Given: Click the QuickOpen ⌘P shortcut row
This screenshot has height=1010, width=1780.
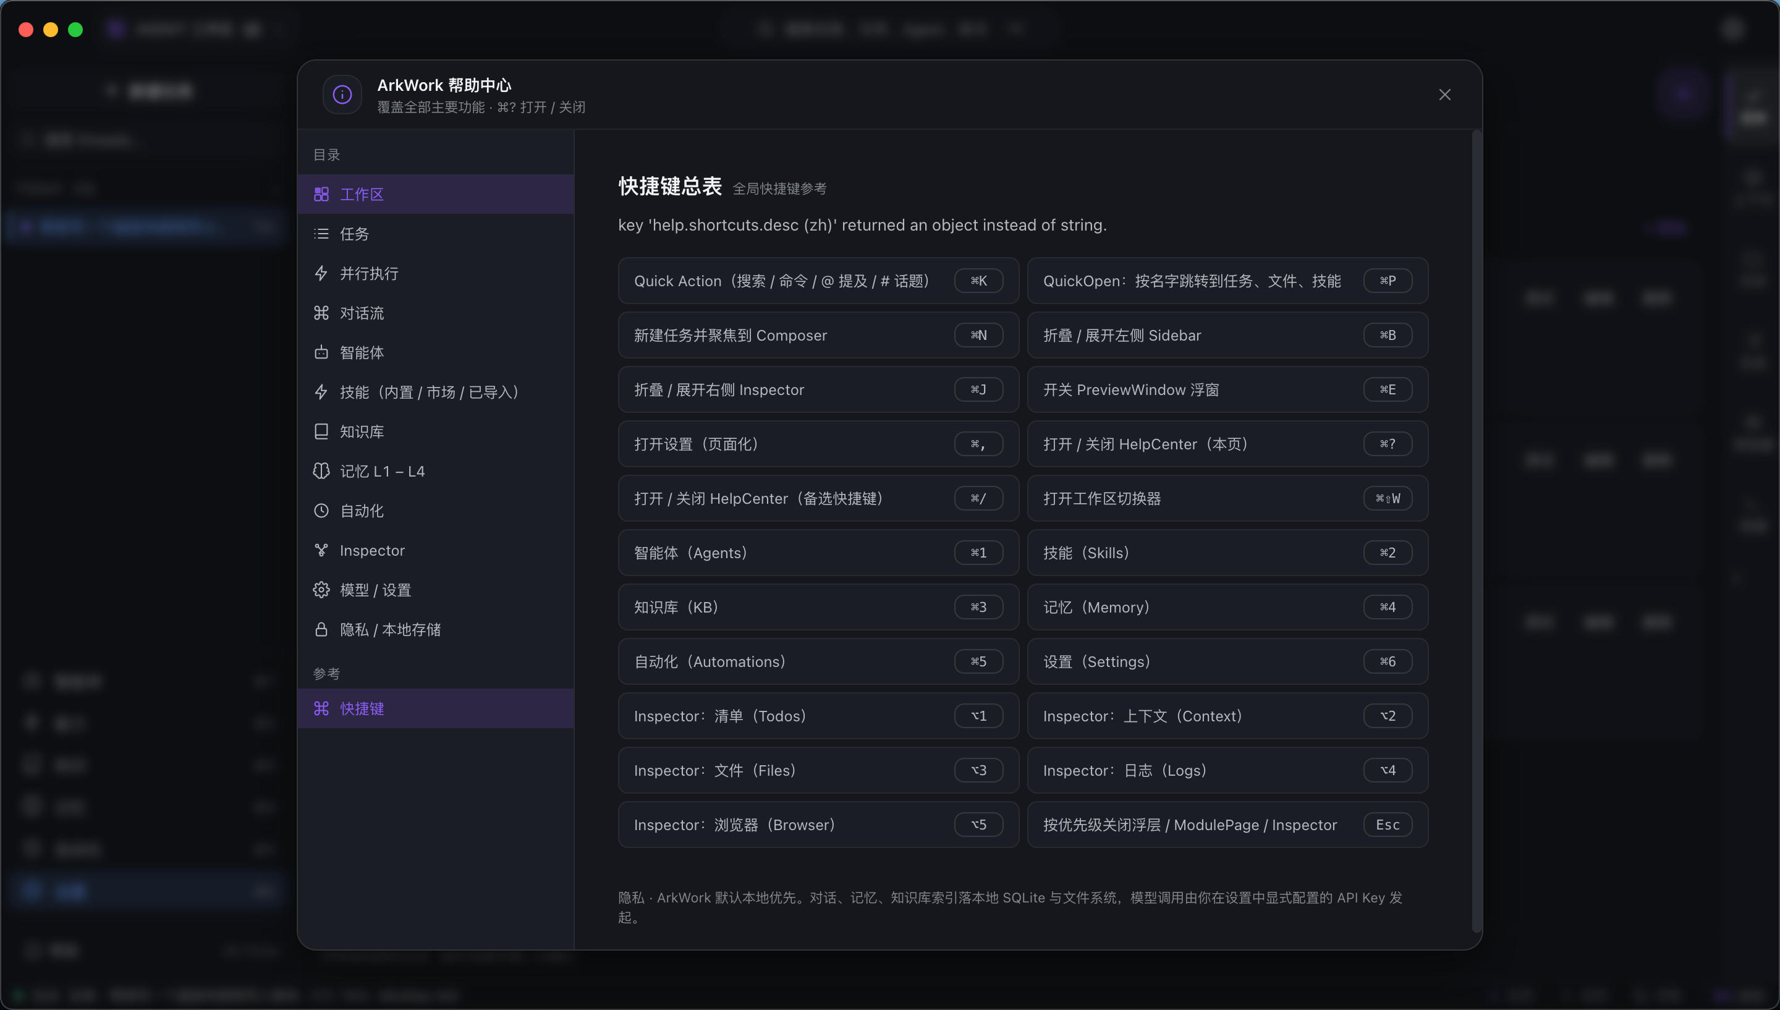Looking at the screenshot, I should [x=1227, y=281].
